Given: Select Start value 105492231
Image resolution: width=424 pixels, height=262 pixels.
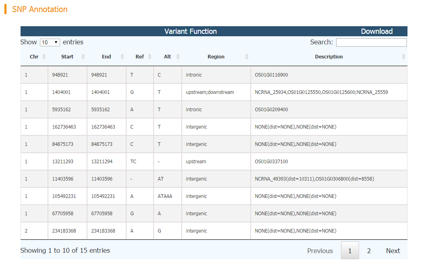Looking at the screenshot, I should pyautogui.click(x=64, y=196).
